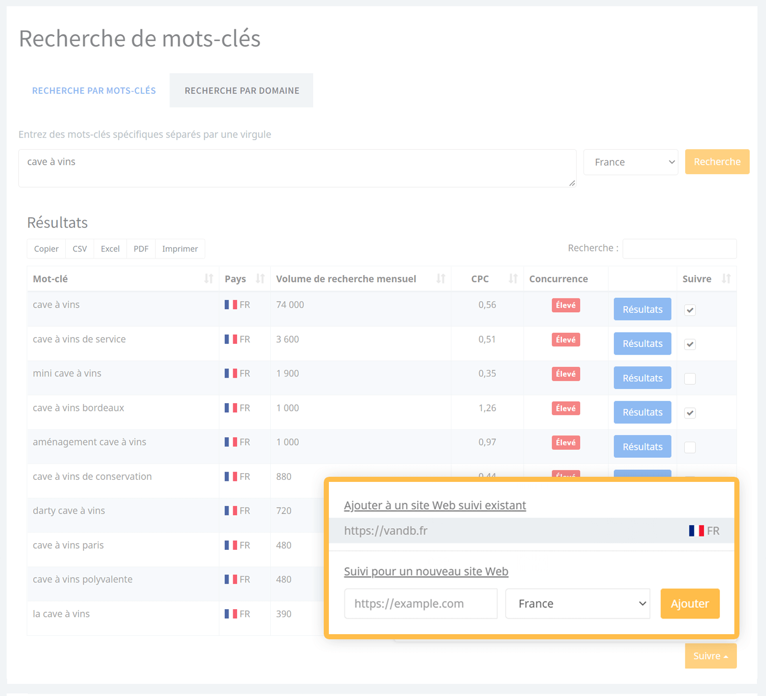Click the https://example.com URL field

[x=421, y=604]
